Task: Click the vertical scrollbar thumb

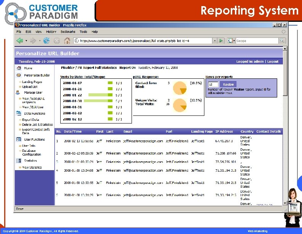Action: (285, 73)
